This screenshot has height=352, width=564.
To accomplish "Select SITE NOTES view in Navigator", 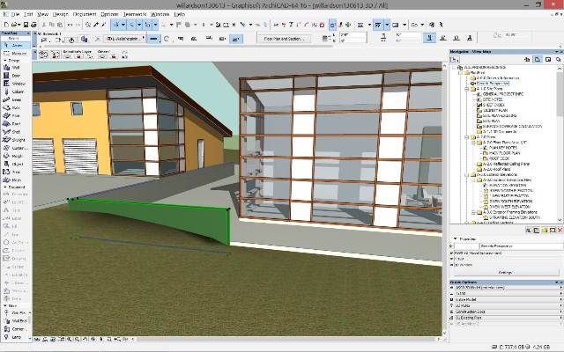I will point(493,99).
